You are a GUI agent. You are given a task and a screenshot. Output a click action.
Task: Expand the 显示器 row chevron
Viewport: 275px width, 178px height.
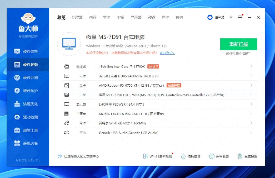coord(251,104)
